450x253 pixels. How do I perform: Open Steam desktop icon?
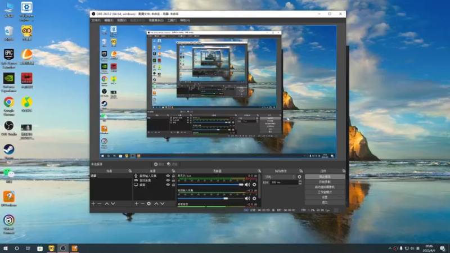coord(9,151)
